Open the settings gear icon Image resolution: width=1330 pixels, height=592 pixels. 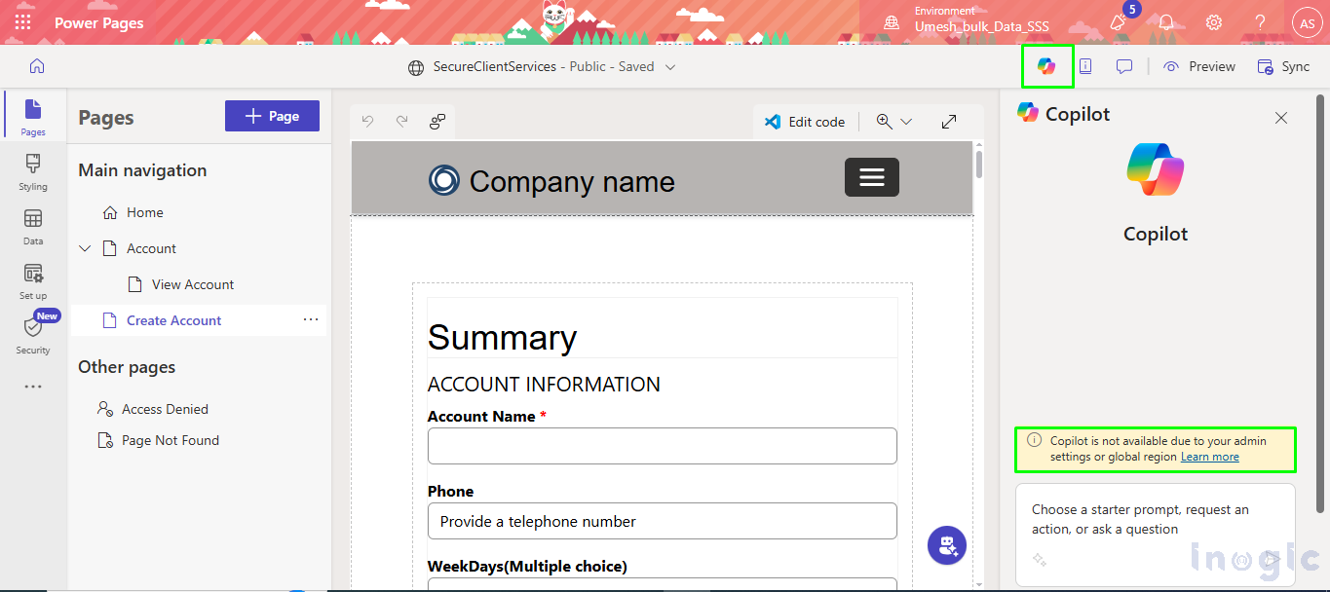tap(1214, 22)
